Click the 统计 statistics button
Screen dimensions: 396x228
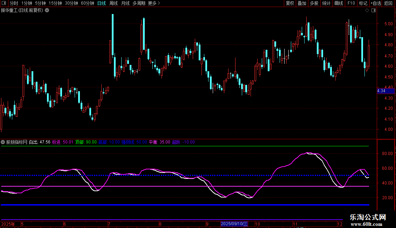[326, 3]
